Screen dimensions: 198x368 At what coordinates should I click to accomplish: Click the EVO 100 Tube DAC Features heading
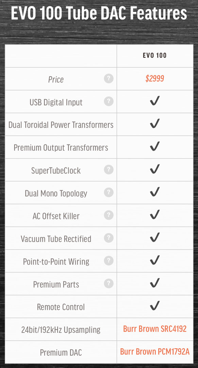point(99,13)
